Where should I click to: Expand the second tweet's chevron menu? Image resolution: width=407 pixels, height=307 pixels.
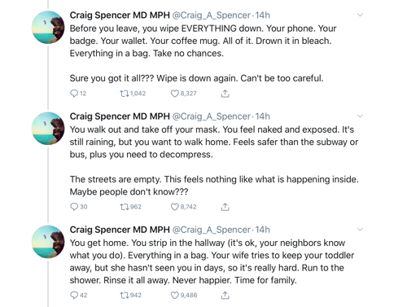tap(360, 116)
